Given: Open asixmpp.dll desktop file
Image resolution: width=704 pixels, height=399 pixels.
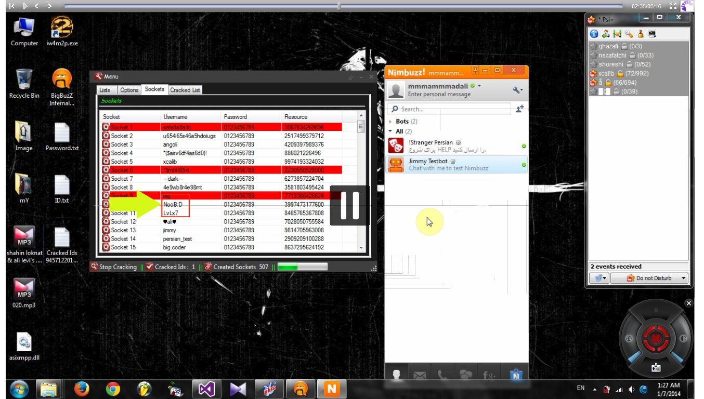Looking at the screenshot, I should 24,347.
